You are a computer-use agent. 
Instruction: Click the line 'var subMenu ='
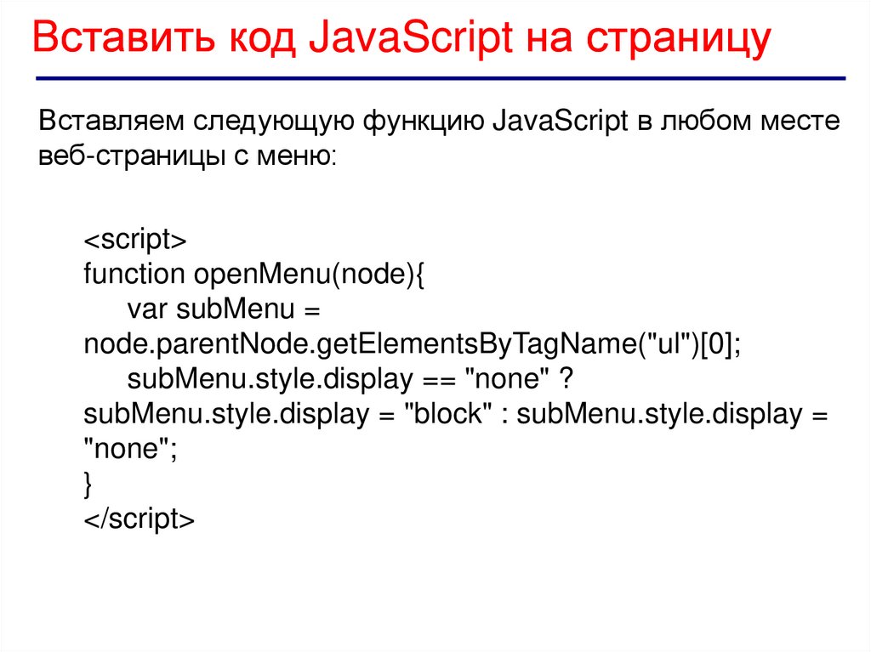224,309
